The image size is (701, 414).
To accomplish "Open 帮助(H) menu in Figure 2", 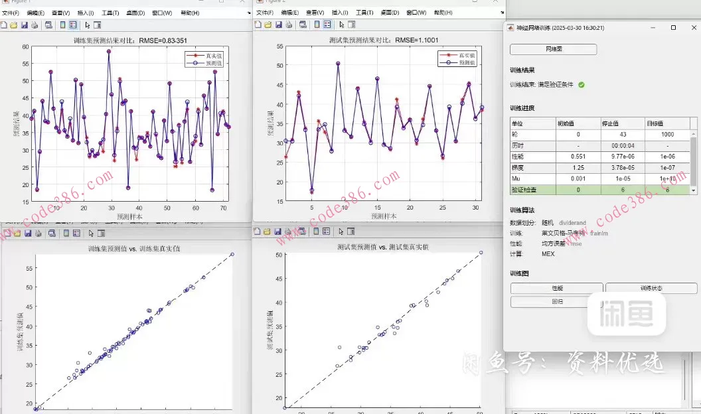I will pyautogui.click(x=443, y=13).
